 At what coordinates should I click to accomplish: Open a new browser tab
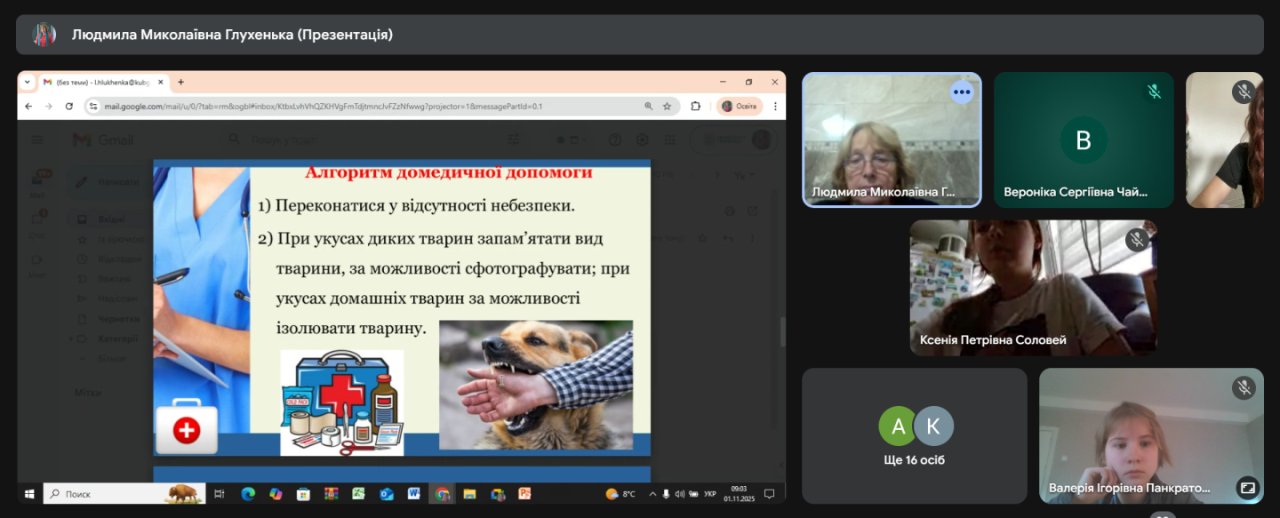(180, 82)
